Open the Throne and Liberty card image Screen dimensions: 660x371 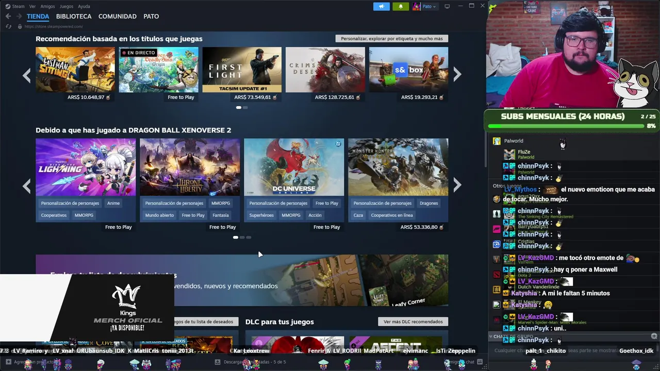coord(190,167)
